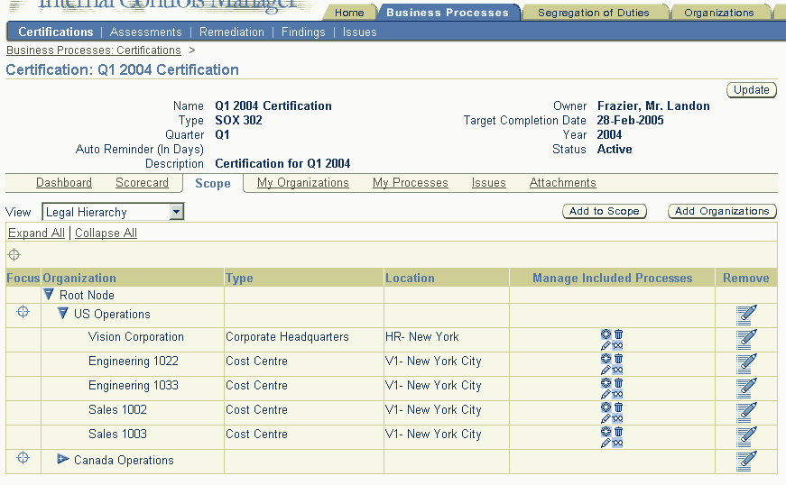Click the Corporate Headquarters type cell
The width and height of the screenshot is (786, 485).
click(x=287, y=337)
